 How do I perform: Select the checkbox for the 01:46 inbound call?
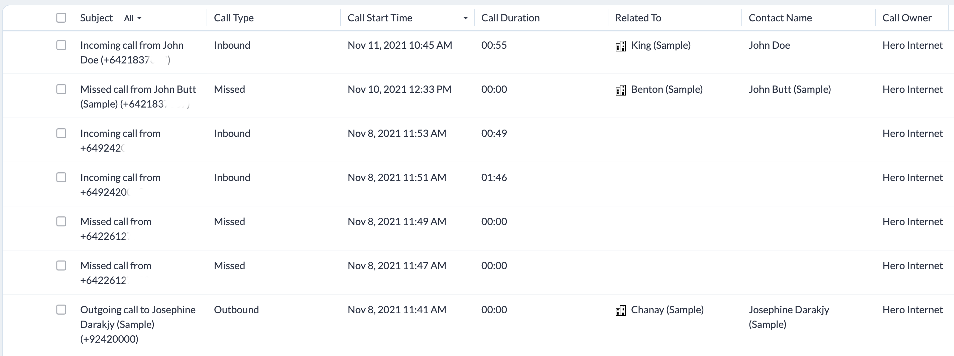coord(61,177)
